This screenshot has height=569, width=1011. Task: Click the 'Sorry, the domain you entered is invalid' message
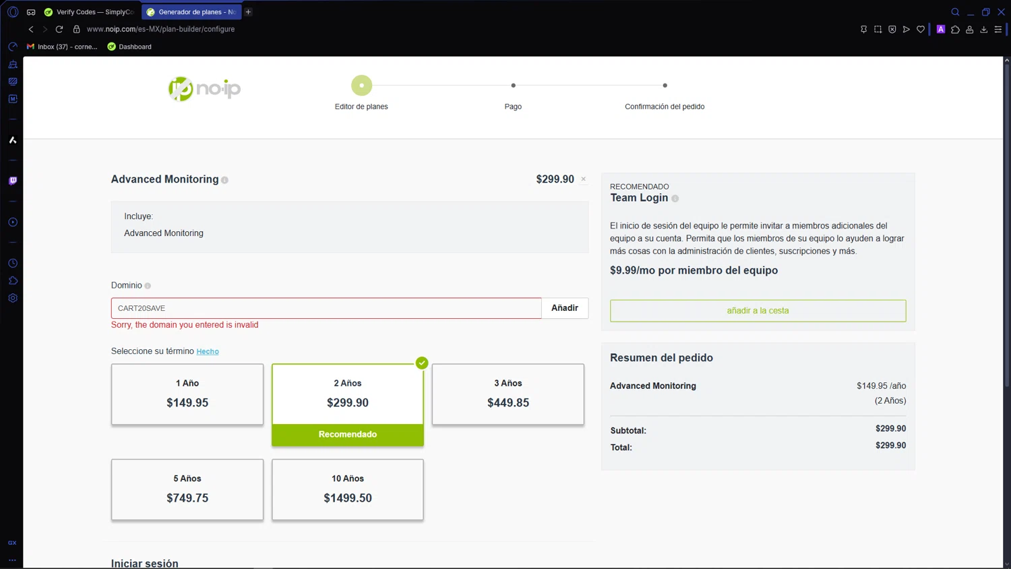[x=185, y=325]
